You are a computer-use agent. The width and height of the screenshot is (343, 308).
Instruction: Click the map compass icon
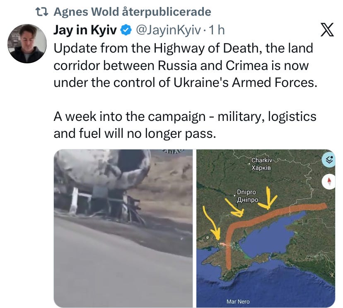[329, 182]
